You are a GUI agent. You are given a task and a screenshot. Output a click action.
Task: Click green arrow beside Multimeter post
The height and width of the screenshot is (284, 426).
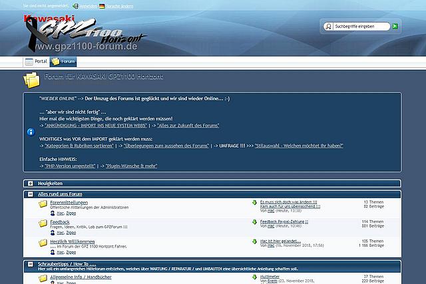(x=254, y=277)
